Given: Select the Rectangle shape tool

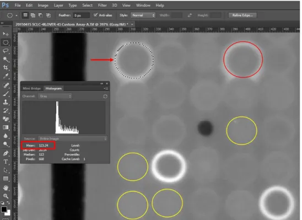Looking at the screenshot, I should [x=6, y=179].
